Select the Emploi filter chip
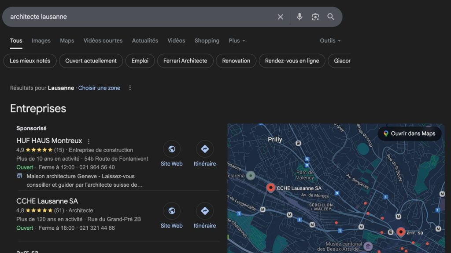Screen dimensions: 451x253 140,61
